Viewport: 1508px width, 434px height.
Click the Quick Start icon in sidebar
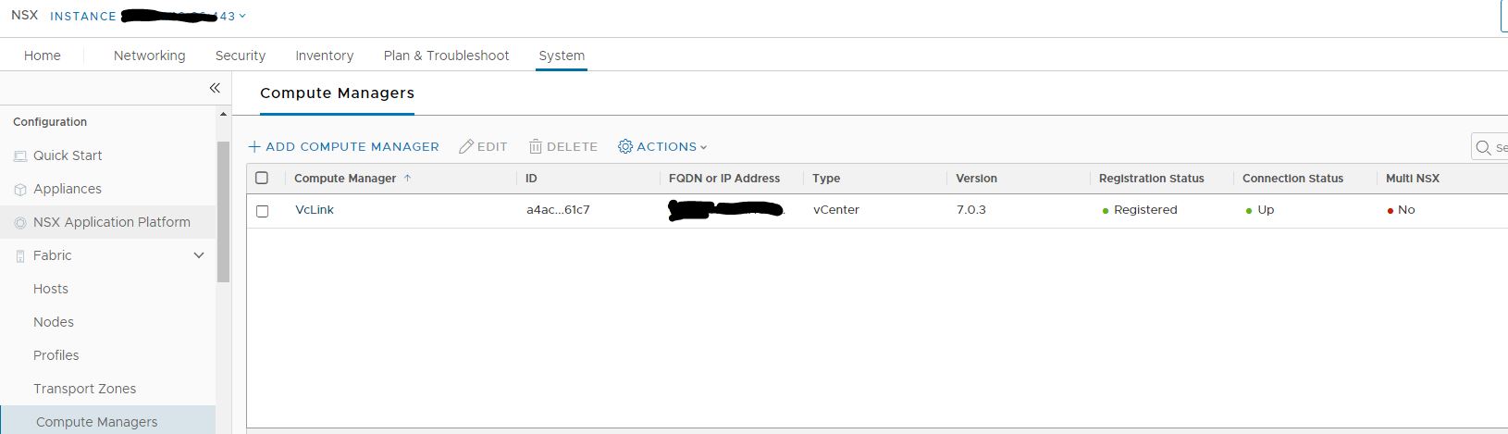(20, 156)
